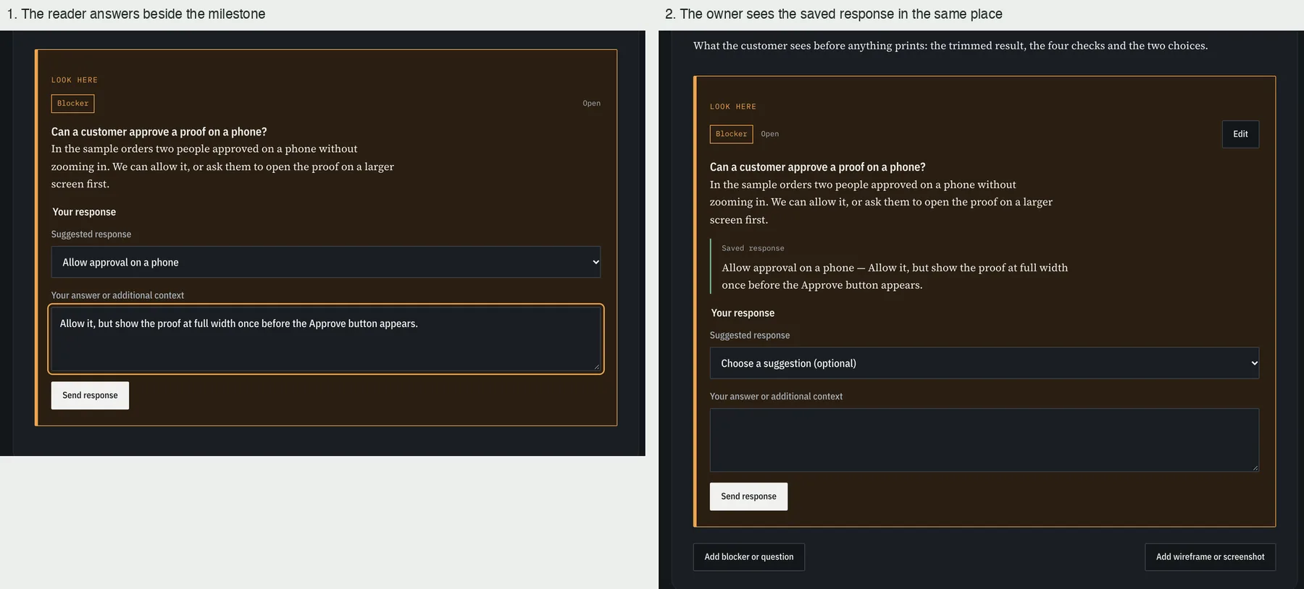Click Add blocker or question button
The width and height of the screenshot is (1304, 589).
pos(749,557)
